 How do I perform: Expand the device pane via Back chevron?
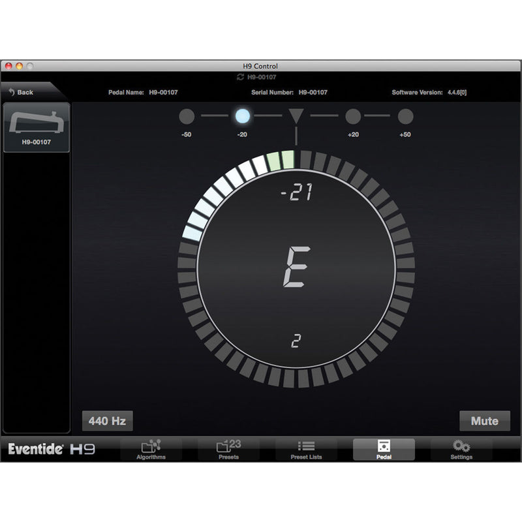click(x=22, y=92)
